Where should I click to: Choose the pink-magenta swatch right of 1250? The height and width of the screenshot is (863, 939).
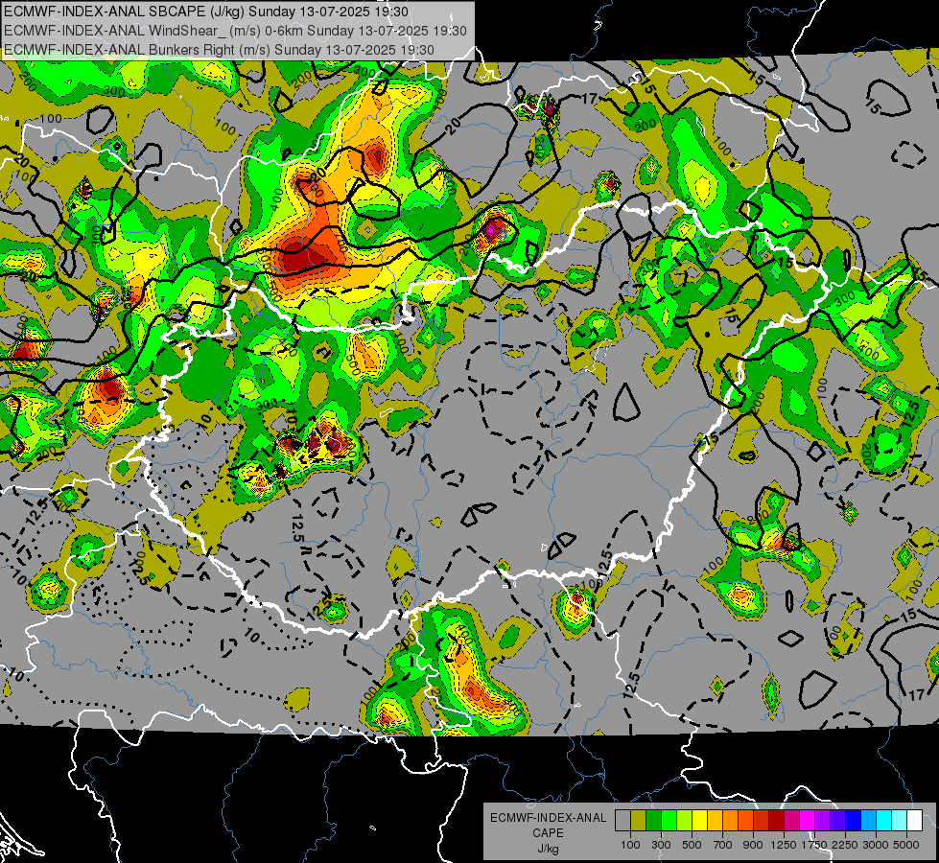pos(791,821)
